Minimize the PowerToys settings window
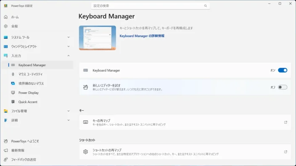296x166 pixels. (269, 4)
